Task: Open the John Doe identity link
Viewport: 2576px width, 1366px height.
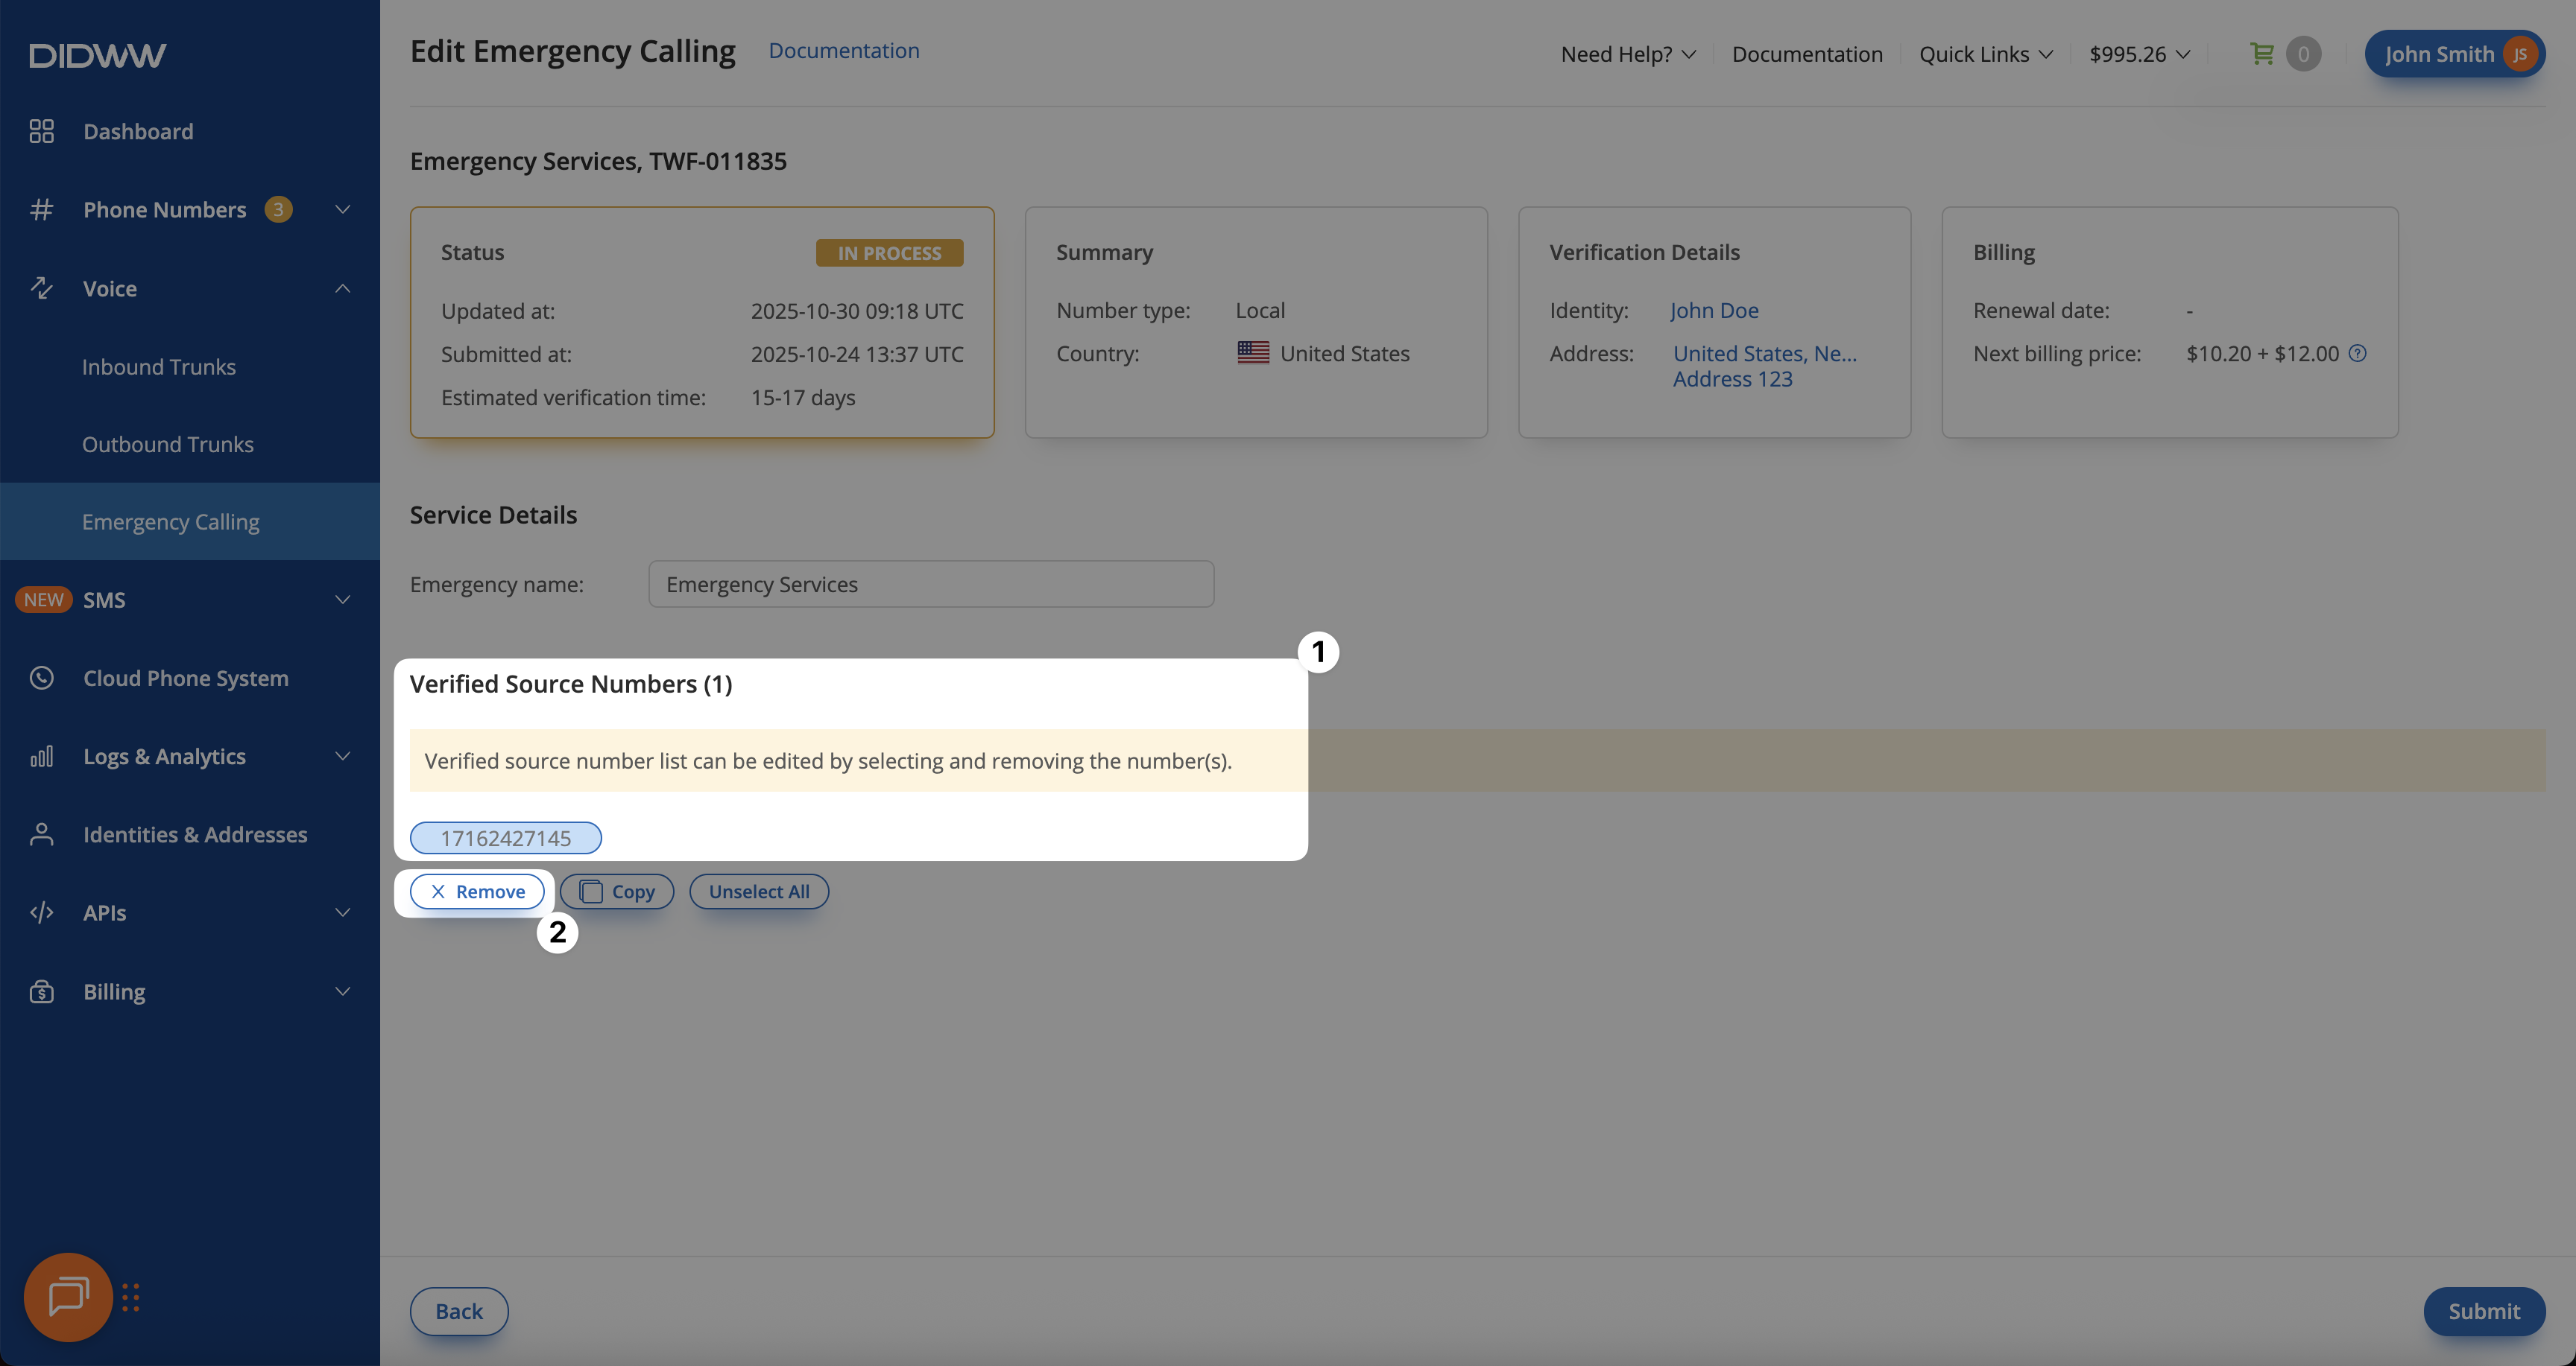Action: tap(1713, 311)
